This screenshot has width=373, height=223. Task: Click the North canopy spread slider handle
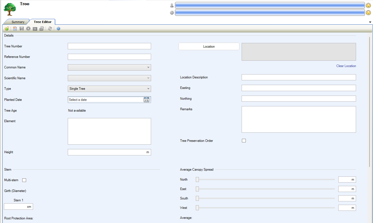[197, 180]
